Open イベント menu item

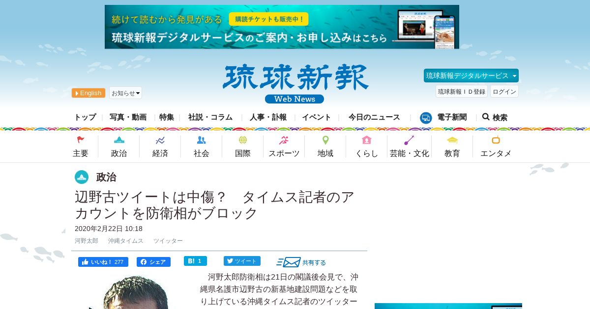317,117
